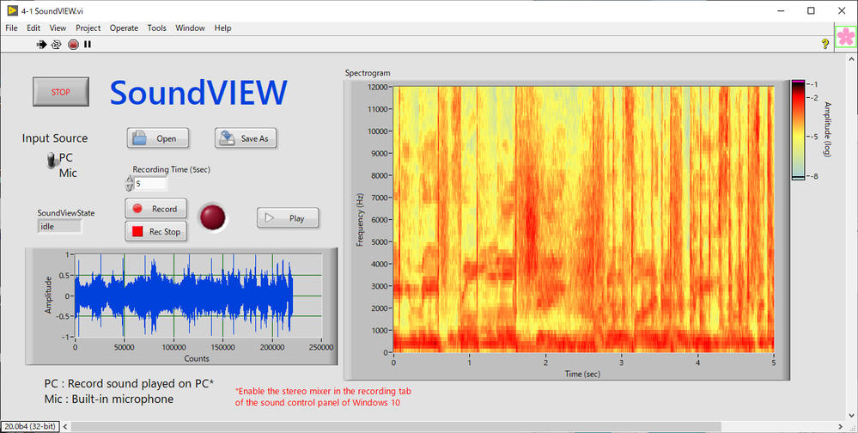Decrement the Recording Time stepper down arrow
Viewport: 858px width, 433px height.
pos(129,188)
